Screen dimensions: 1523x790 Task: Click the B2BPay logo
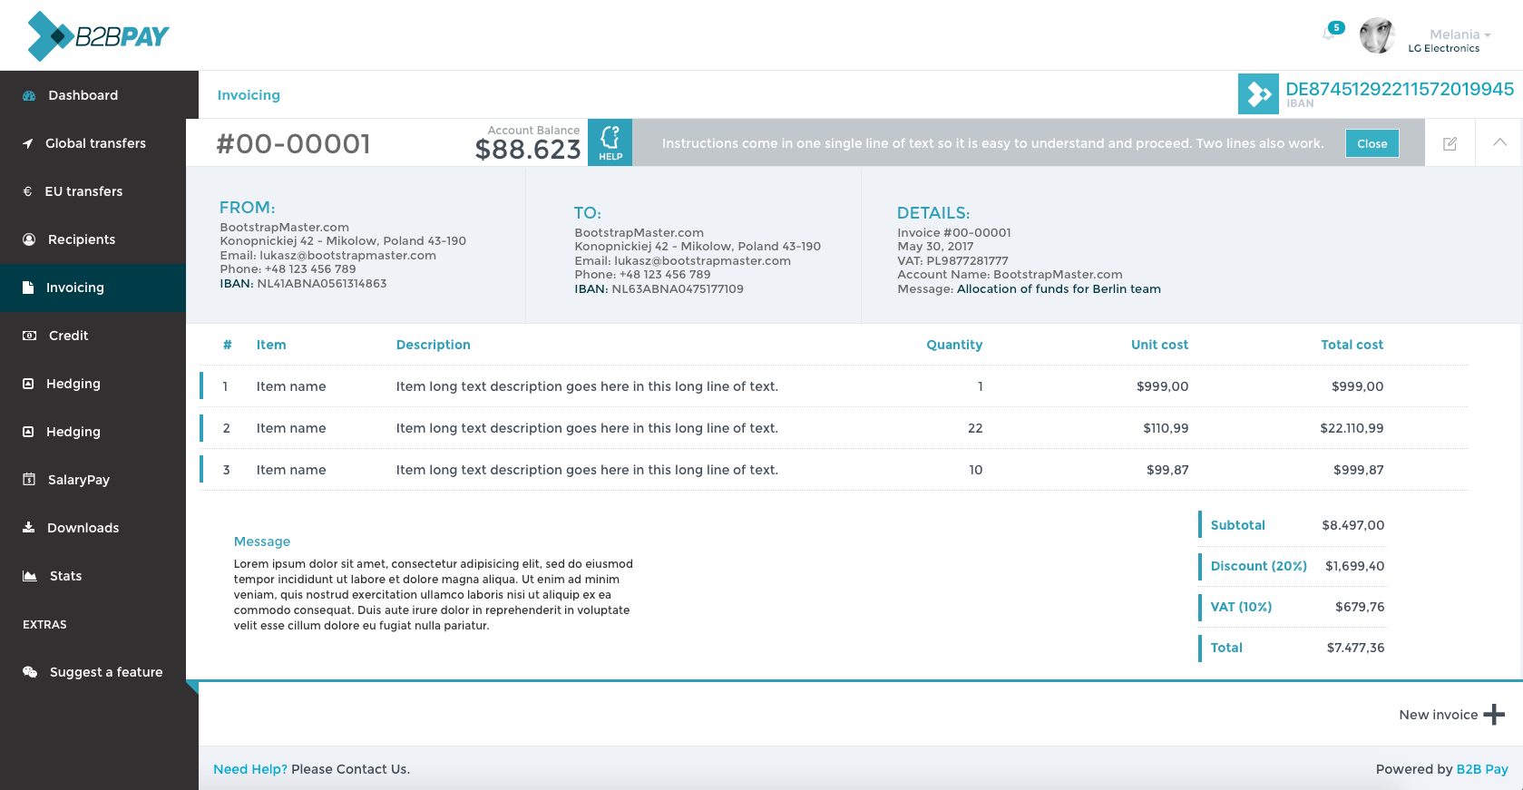(x=98, y=36)
